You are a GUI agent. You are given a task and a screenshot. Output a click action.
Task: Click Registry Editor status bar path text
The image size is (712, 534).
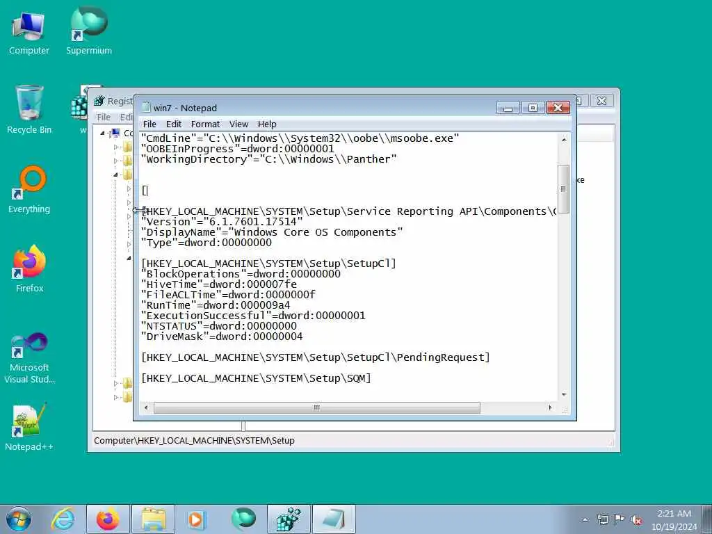click(195, 440)
